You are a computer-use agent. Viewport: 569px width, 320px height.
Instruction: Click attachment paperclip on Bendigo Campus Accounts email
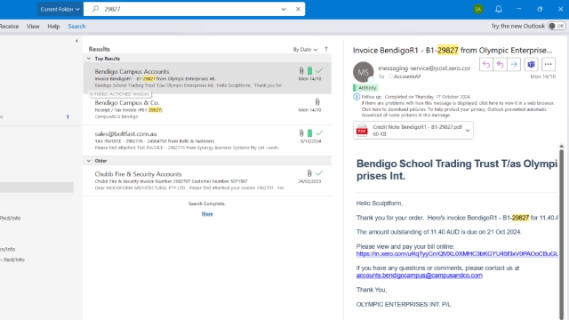point(301,71)
